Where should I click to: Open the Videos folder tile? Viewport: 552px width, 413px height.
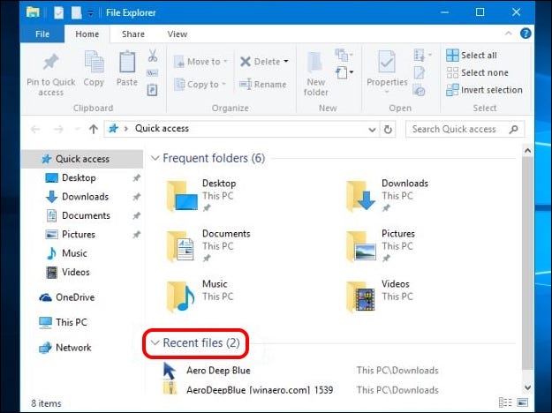click(378, 297)
